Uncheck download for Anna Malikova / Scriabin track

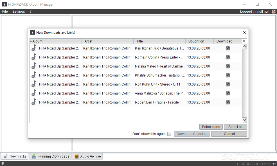pos(228,93)
